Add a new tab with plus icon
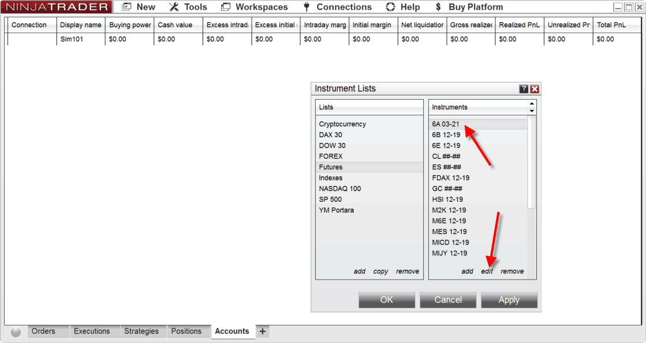646x343 pixels. pyautogui.click(x=263, y=331)
